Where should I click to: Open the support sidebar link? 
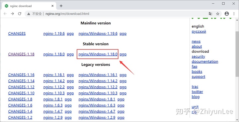[x=199, y=77]
